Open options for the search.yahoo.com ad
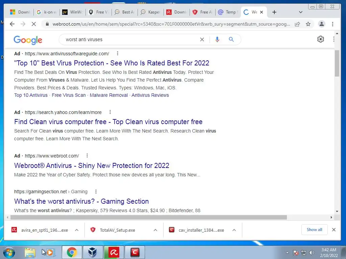Screen dimensions: 346x259 click(x=110, y=112)
